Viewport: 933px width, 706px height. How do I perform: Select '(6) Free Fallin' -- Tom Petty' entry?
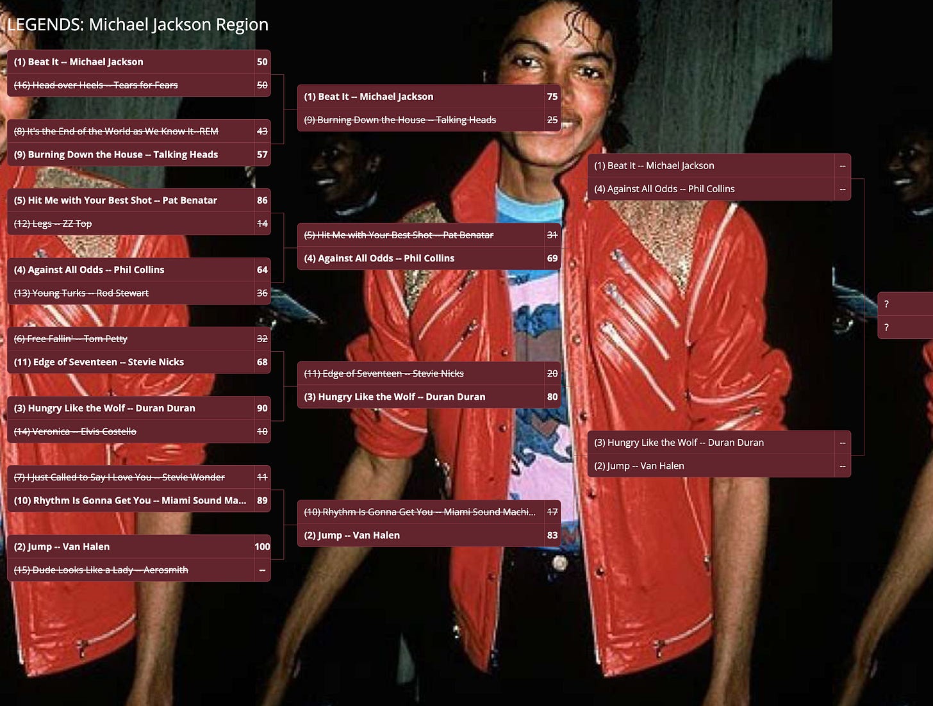click(x=139, y=339)
